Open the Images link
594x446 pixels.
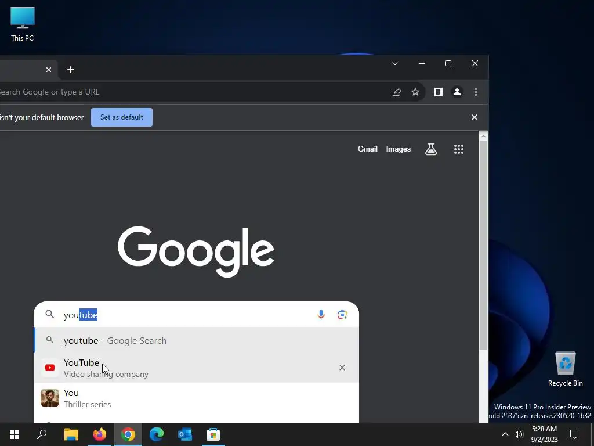click(x=398, y=149)
